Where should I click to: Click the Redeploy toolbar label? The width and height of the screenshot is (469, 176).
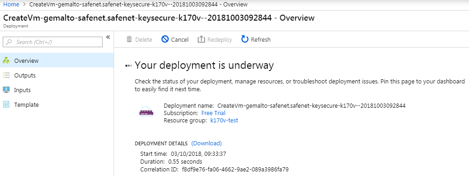click(220, 40)
